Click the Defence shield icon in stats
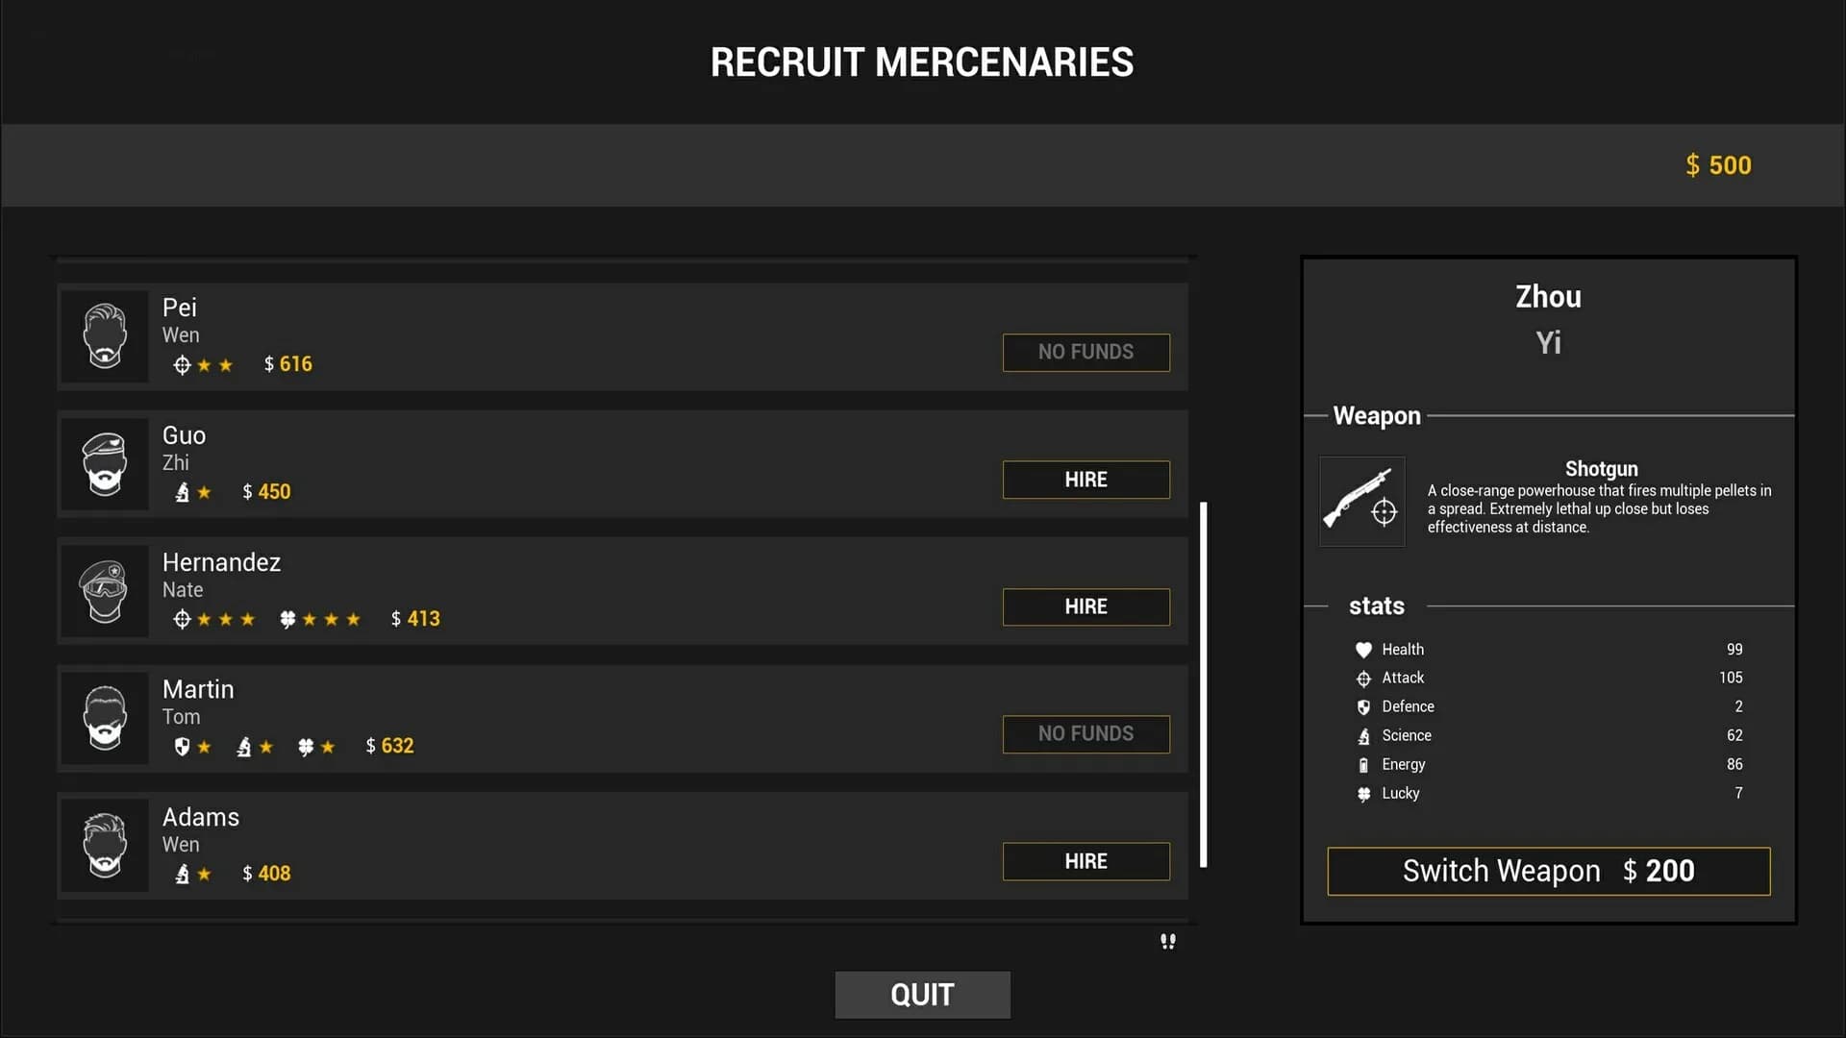 (1363, 707)
